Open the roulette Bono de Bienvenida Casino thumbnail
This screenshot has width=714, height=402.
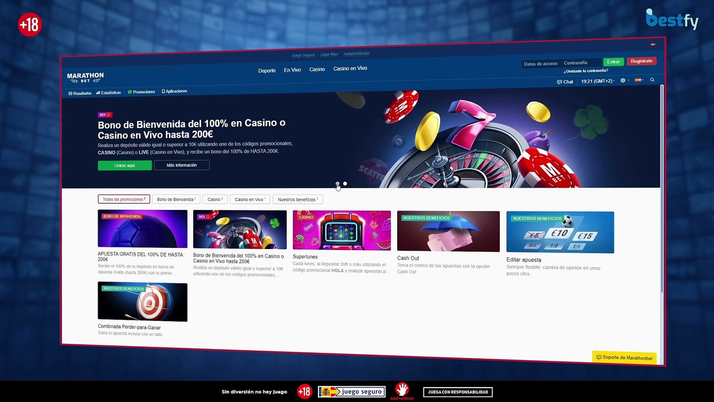[x=240, y=229]
